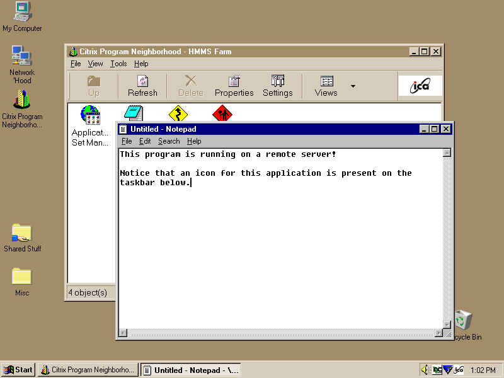The width and height of the screenshot is (504, 378).
Task: Expand the Views dropdown arrow
Action: point(353,86)
